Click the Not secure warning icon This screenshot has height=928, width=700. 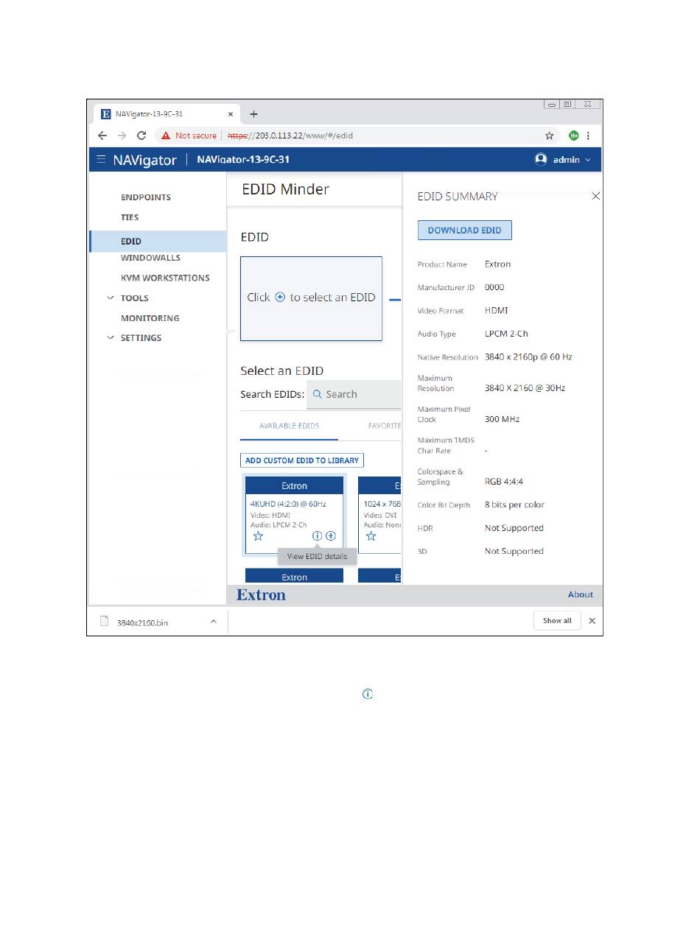[166, 136]
